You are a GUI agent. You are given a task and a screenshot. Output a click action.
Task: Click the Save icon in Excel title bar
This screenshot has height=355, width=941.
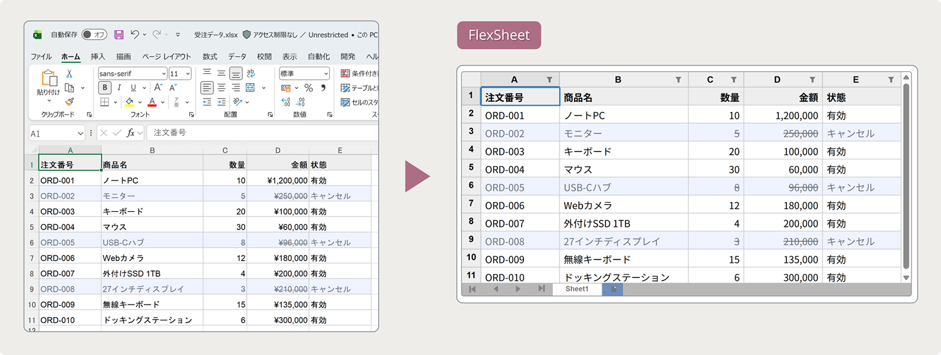[119, 35]
